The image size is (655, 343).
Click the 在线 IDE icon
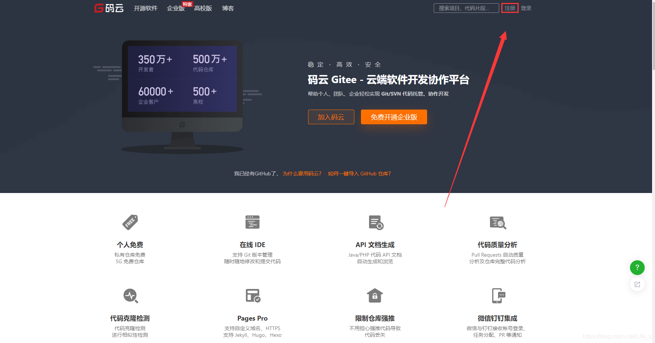pos(253,222)
